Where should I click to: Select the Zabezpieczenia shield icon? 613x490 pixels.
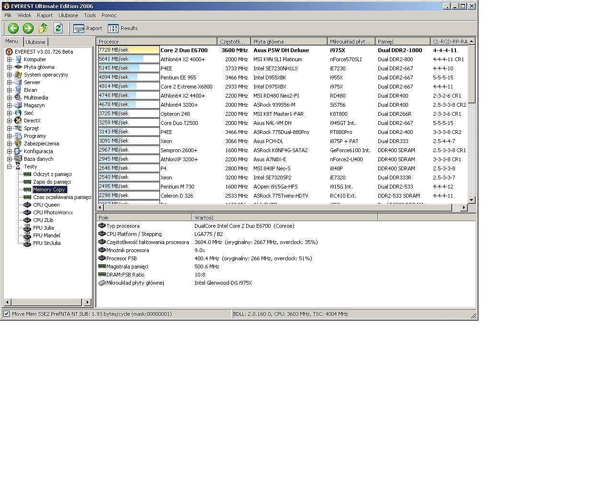18,144
